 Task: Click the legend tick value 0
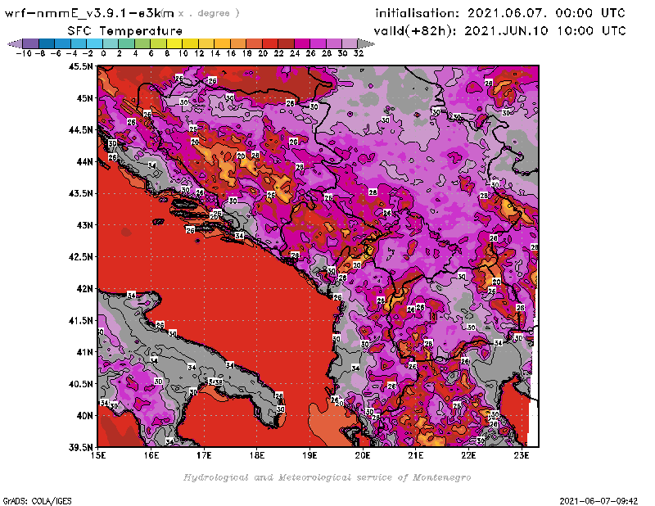pos(104,53)
